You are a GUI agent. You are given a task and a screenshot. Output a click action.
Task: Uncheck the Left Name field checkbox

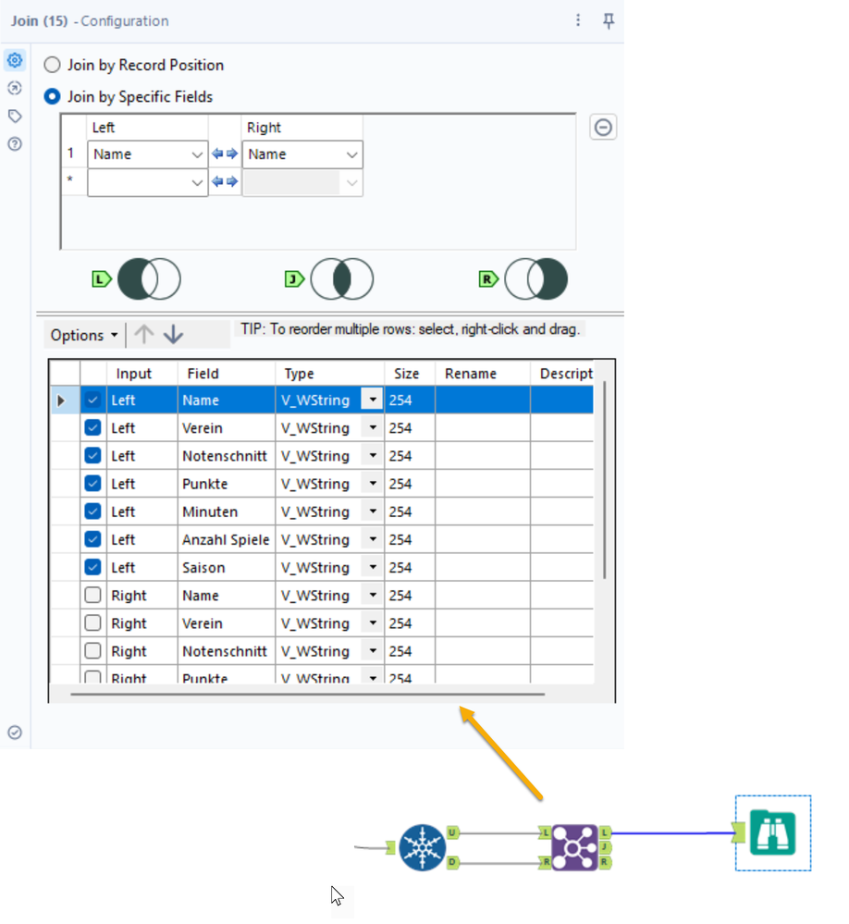[x=92, y=400]
